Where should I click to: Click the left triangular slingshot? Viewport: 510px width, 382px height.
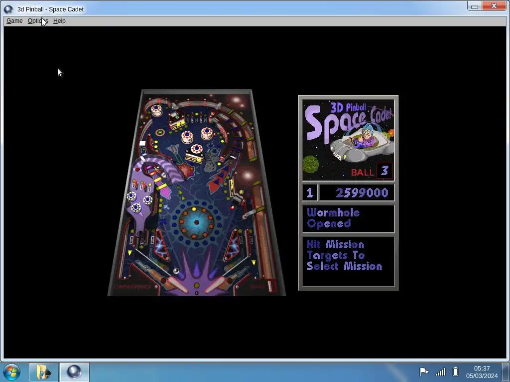[162, 245]
